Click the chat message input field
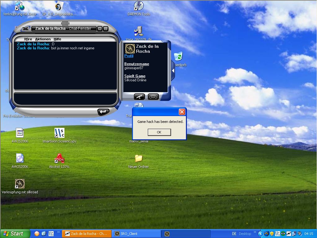Viewport: 317px width, 238px height. click(x=65, y=98)
